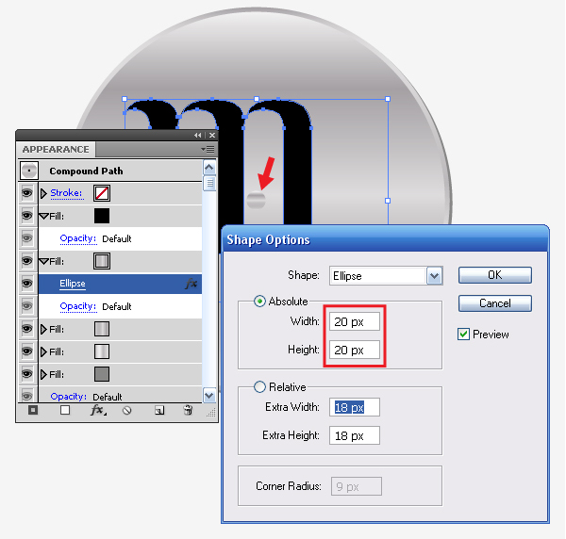Toggle eye of bottom Opacity row
The image size is (566, 539).
(27, 396)
